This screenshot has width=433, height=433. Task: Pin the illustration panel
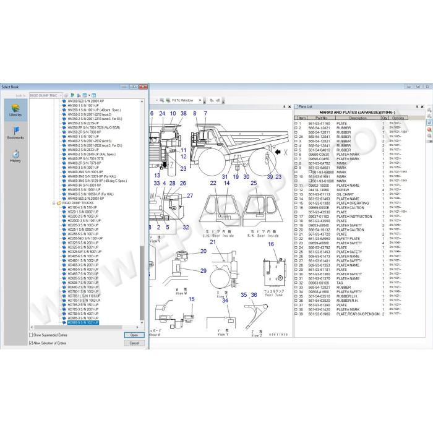[x=285, y=106]
